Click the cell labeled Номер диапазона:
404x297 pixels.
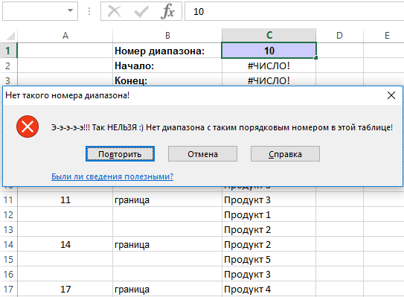(167, 51)
